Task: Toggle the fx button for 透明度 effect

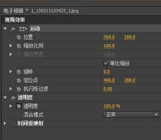Action: pyautogui.click(x=13, y=98)
